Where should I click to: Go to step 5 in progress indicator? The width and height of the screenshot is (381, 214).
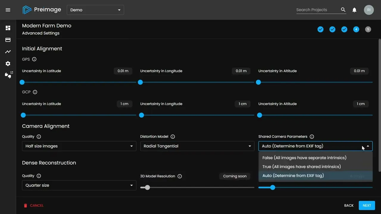click(x=368, y=29)
